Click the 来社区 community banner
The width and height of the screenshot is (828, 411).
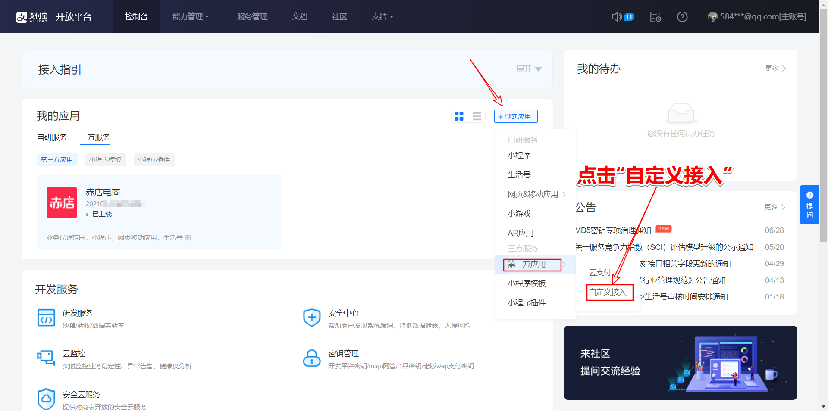pyautogui.click(x=681, y=363)
